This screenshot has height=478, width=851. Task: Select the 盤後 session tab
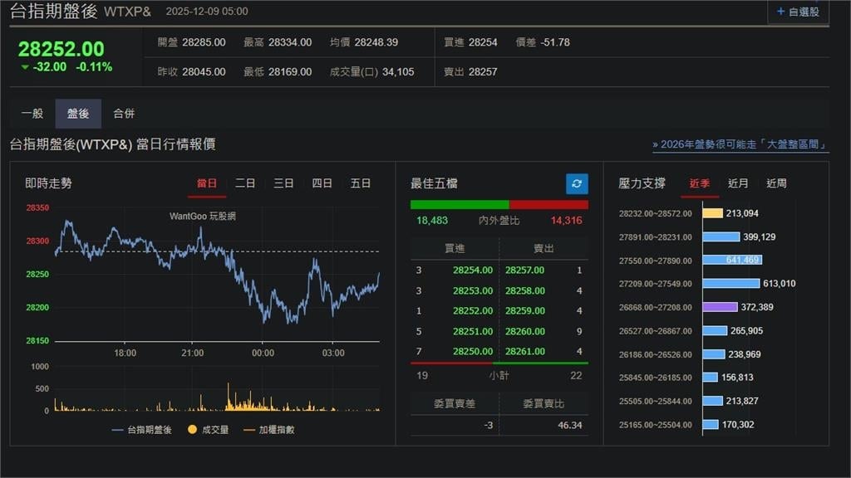(x=78, y=114)
